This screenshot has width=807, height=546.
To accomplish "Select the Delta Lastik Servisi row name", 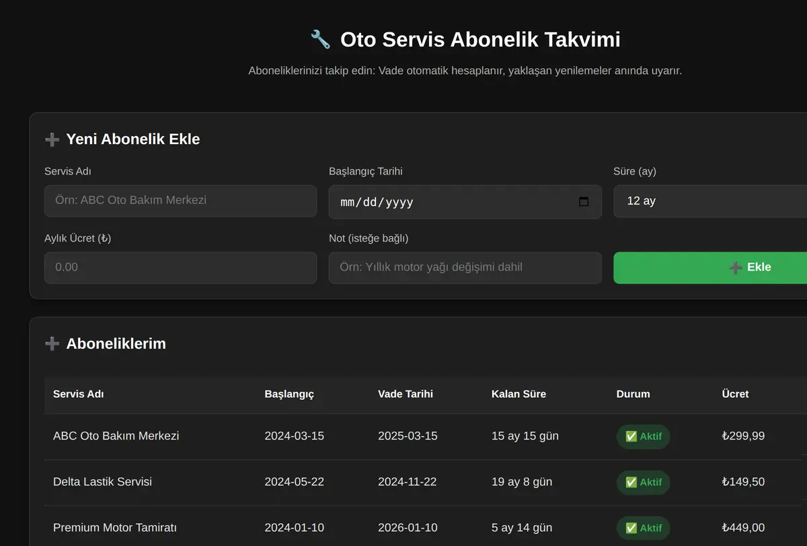I will click(102, 481).
